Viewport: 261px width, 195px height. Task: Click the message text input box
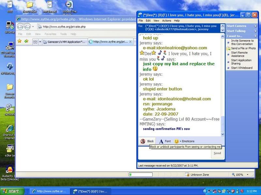point(175,154)
